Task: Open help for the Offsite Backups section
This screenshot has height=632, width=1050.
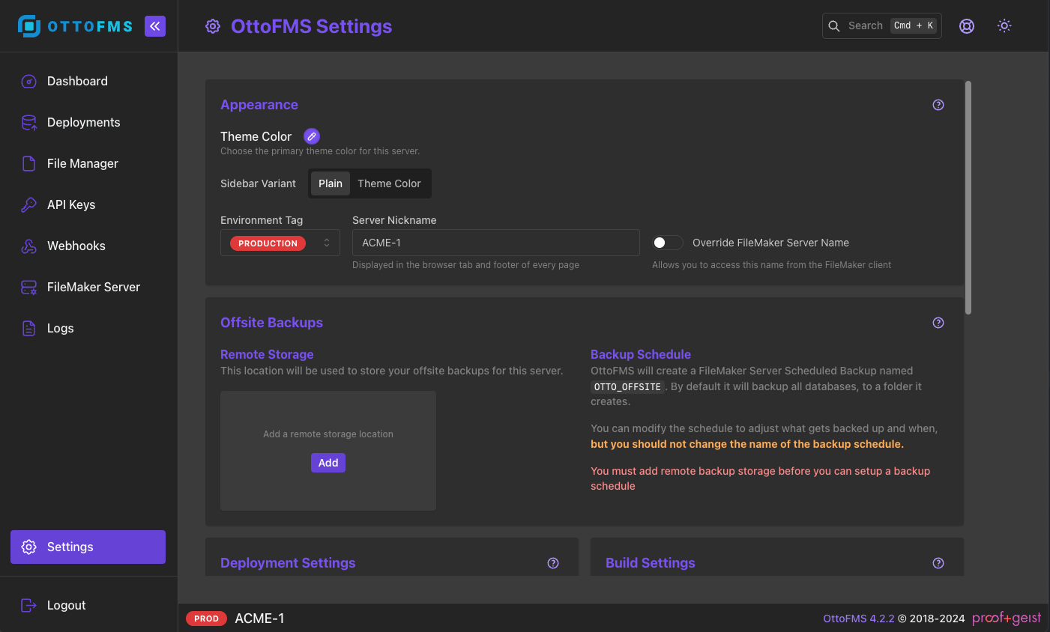Action: (x=938, y=323)
